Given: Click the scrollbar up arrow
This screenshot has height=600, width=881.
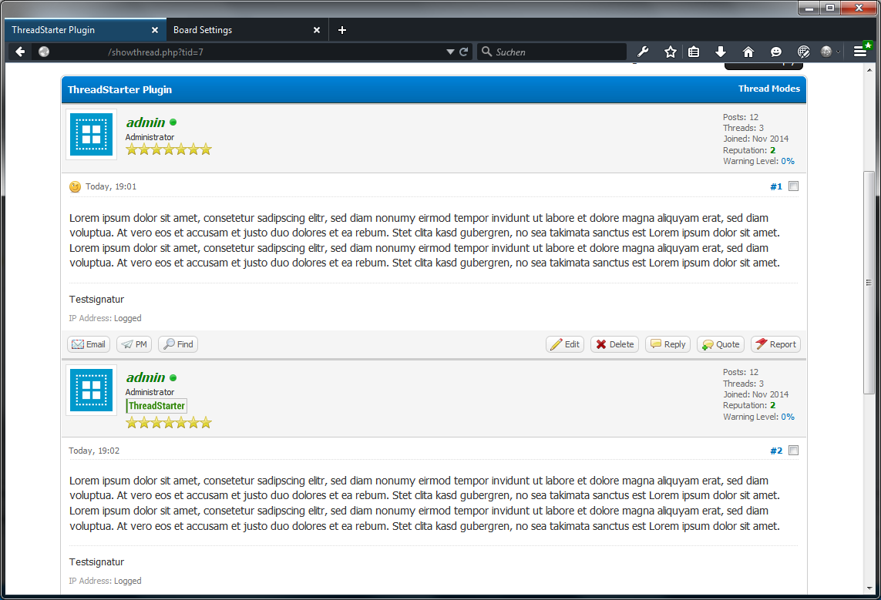Looking at the screenshot, I should (869, 70).
